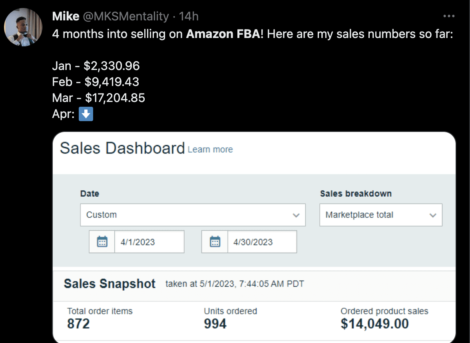
Task: Open the three-dot more options menu
Action: (449, 16)
